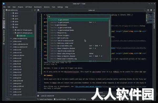Screen dimensions: 158x103
Task: Open the LSP Client bottom panel
Action: (82, 99)
